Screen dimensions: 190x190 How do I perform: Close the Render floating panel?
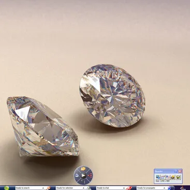click(180, 171)
